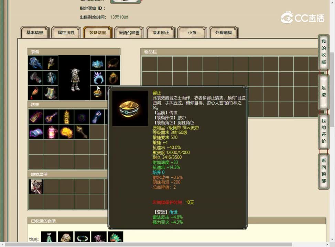This screenshot has height=247, width=335.
Task: Click the glowing claw 法宝 icon
Action: (x=97, y=117)
